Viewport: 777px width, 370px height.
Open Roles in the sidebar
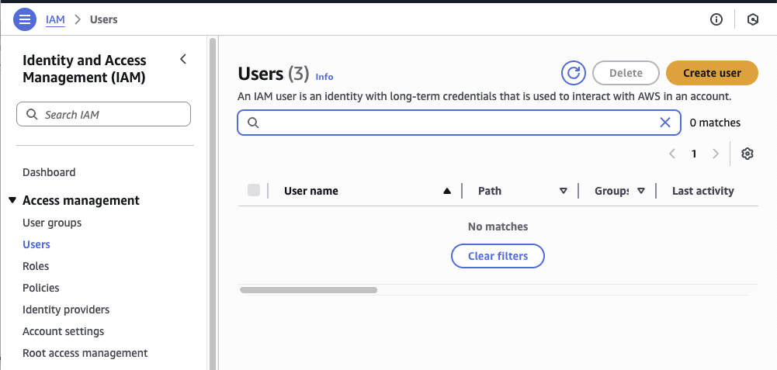(x=36, y=266)
